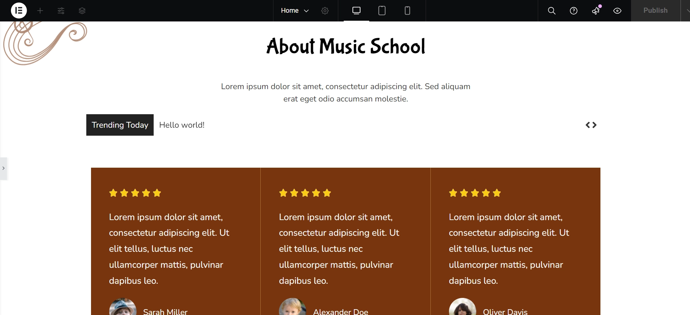Toggle preview changes eye icon
690x315 pixels.
click(617, 11)
